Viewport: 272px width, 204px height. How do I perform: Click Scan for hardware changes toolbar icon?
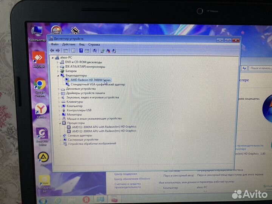95,51
